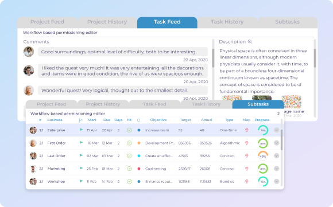The width and height of the screenshot is (333, 207).
Task: Expand the First Order row dropdown arrow
Action: tap(276, 143)
